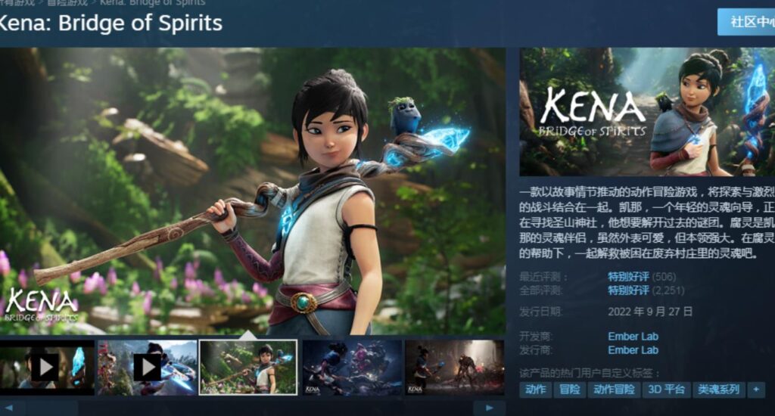Image resolution: width=775 pixels, height=416 pixels.
Task: Open the 动作 tag
Action: [x=535, y=390]
